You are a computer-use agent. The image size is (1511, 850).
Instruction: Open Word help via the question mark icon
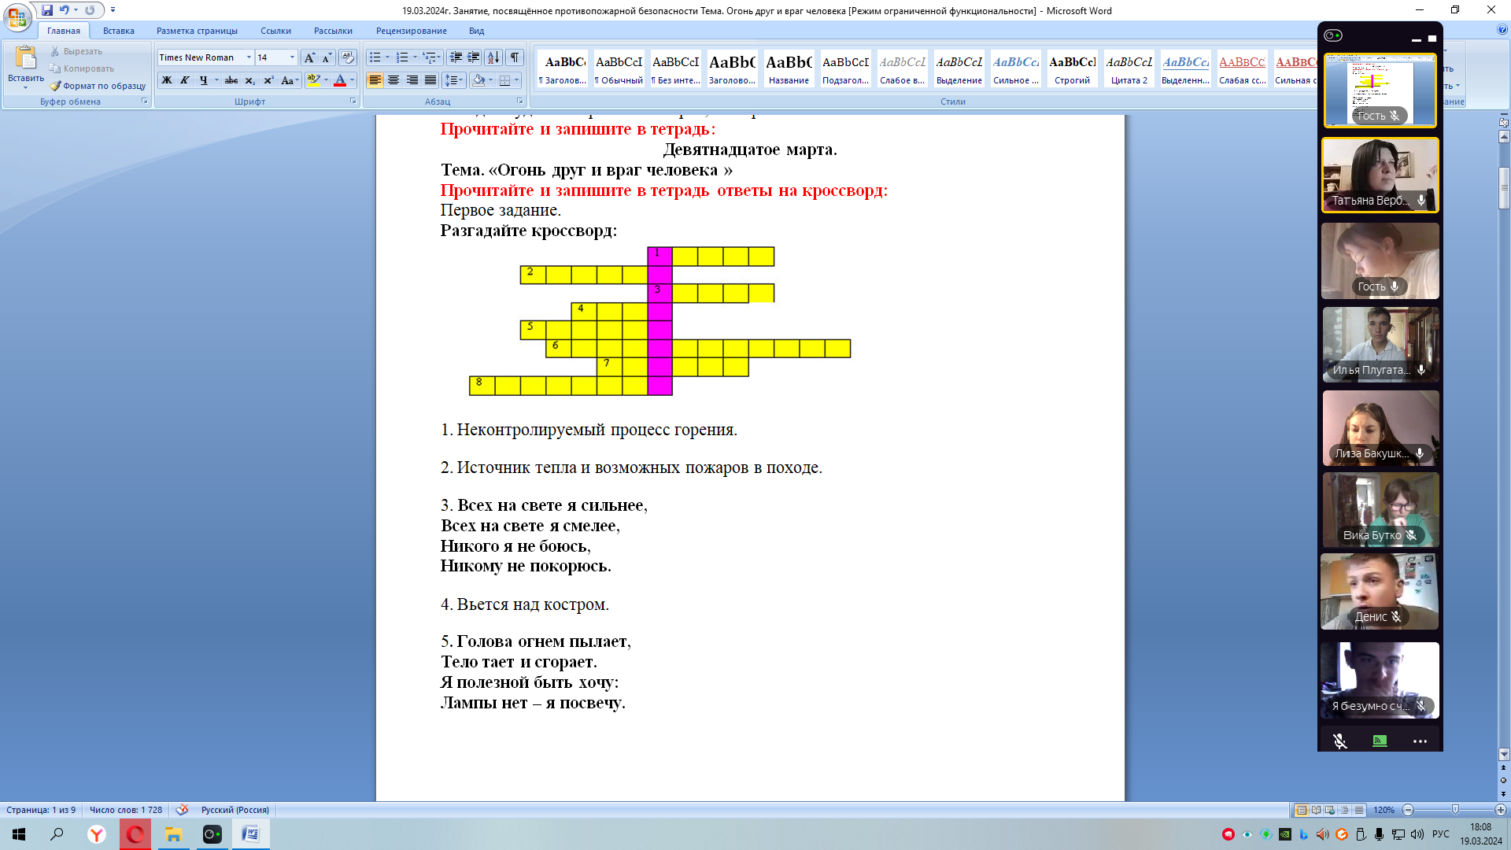(1502, 30)
